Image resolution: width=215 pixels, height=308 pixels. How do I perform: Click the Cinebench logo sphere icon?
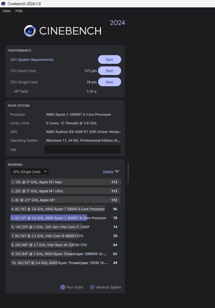tap(30, 31)
